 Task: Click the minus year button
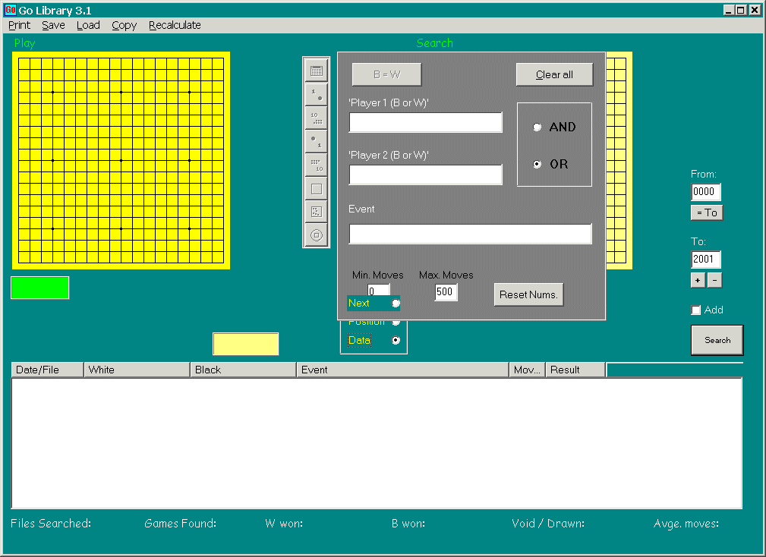[x=714, y=280]
